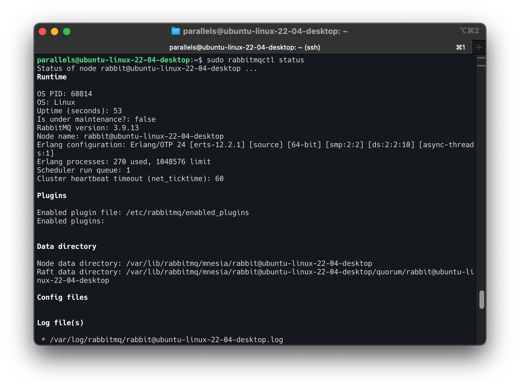Click the ⌥⌘2 indicator in title bar
Screen dimensions: 520x390
pos(469,30)
